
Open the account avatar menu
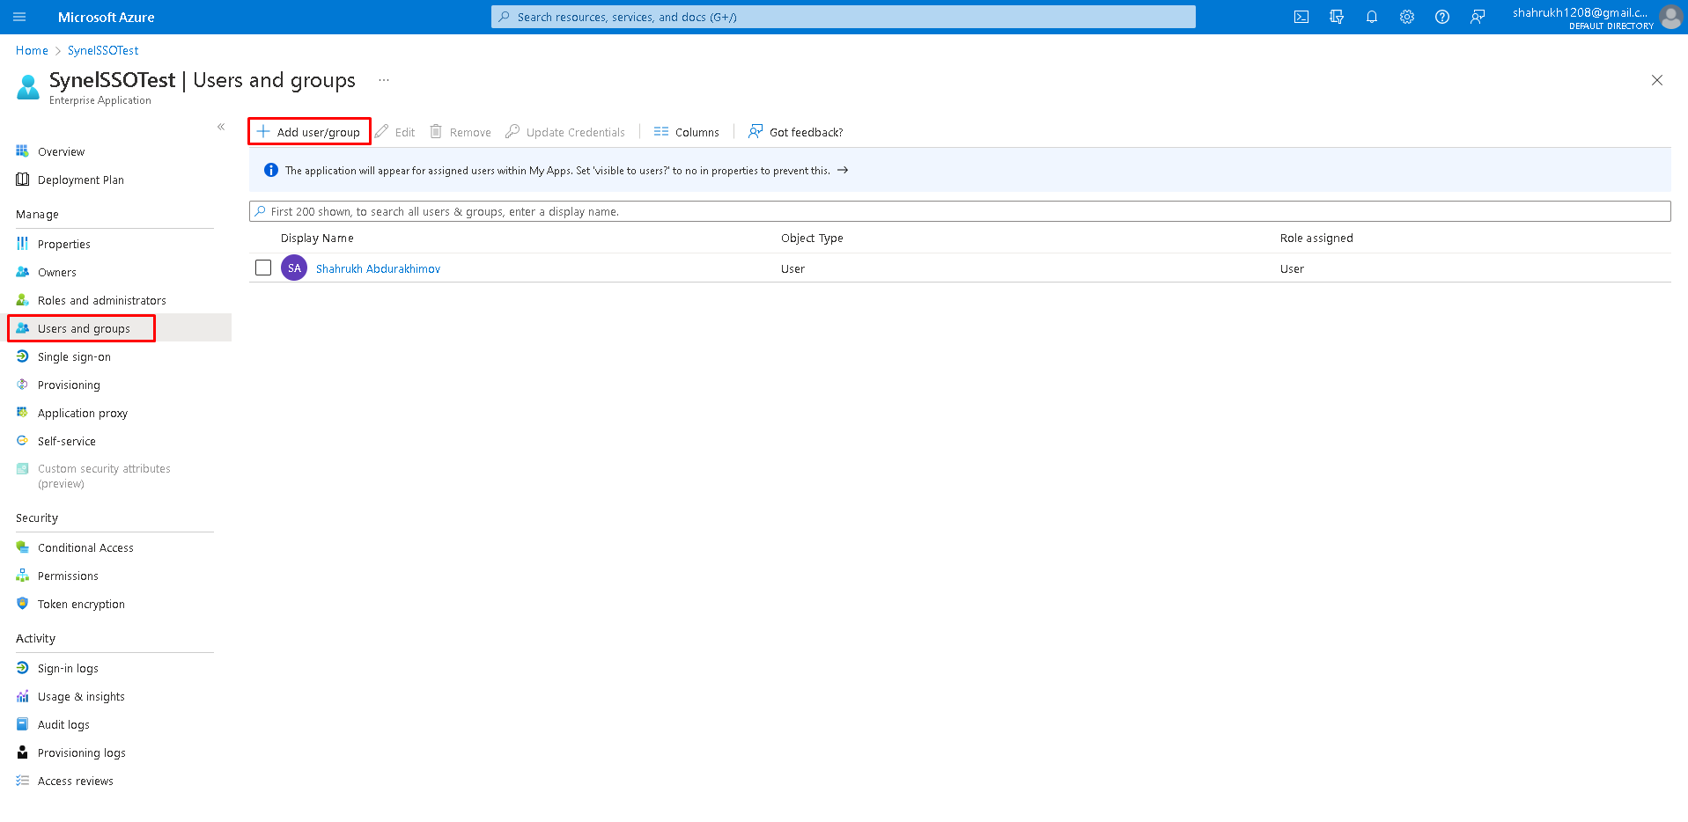pos(1670,17)
